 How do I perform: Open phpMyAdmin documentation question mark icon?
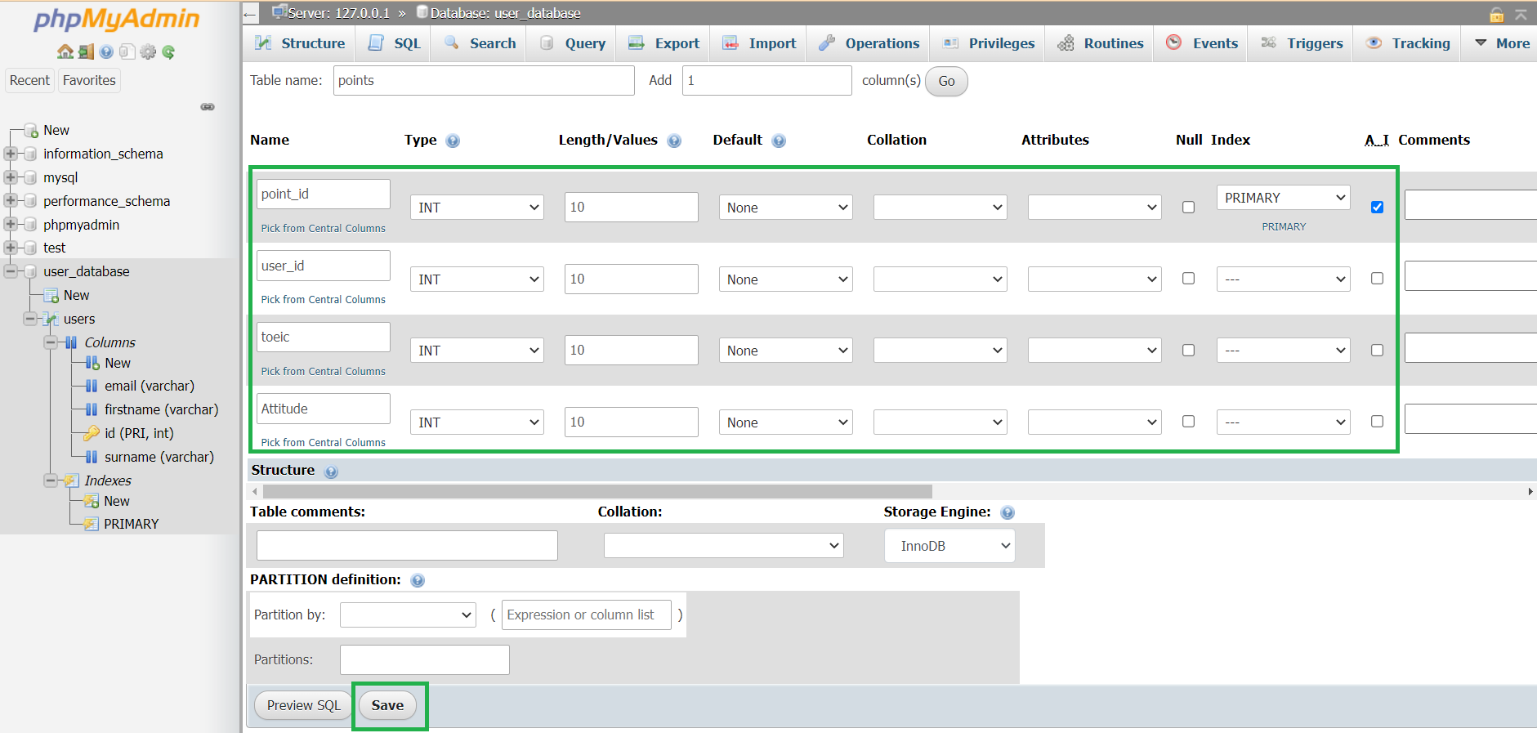(106, 51)
